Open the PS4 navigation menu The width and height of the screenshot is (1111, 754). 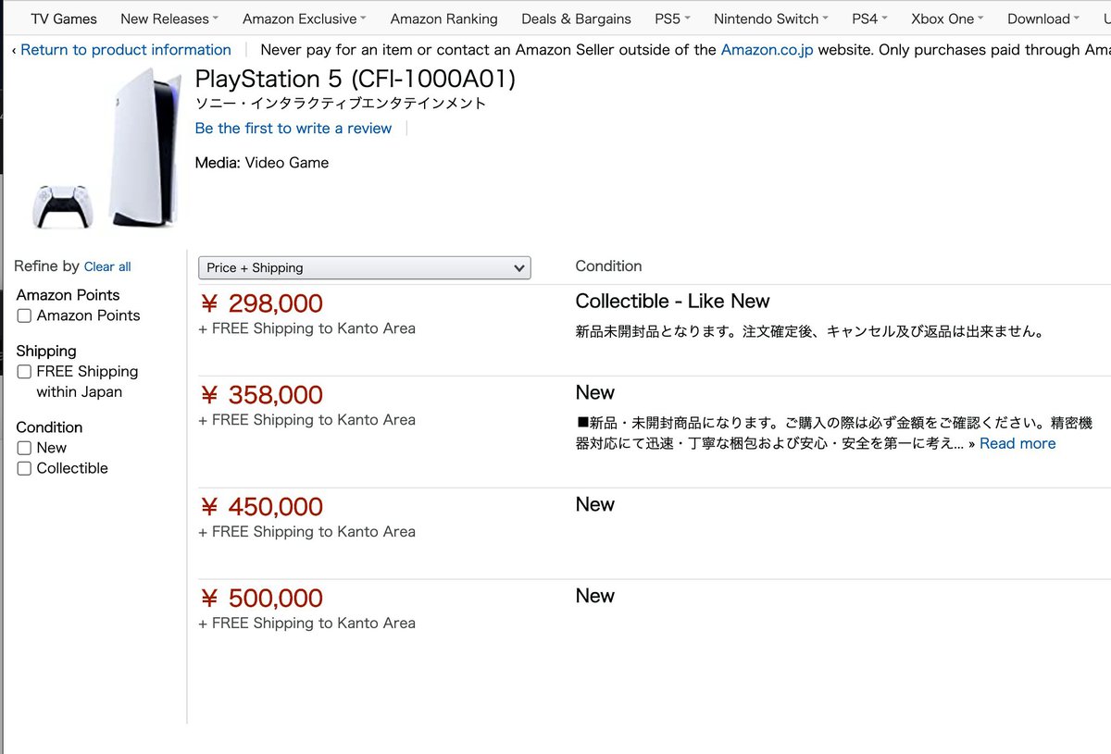[869, 19]
